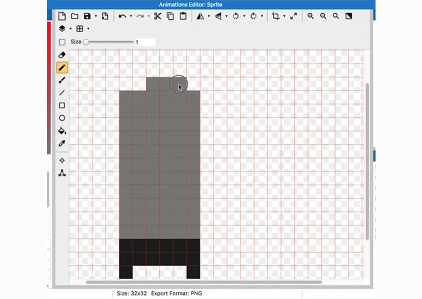Zoom in on the canvas
Image resolution: width=422 pixels, height=299 pixels.
[x=311, y=16]
